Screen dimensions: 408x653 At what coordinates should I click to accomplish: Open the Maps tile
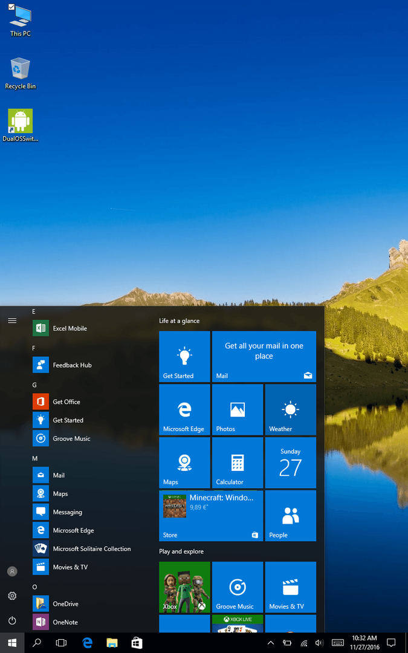[x=184, y=463]
